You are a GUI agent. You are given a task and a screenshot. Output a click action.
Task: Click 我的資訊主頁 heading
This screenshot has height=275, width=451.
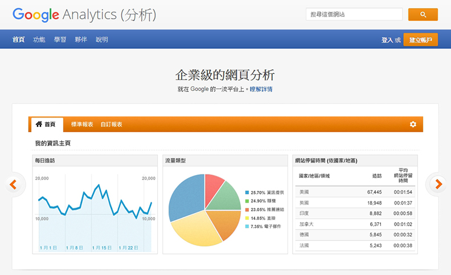(52, 143)
